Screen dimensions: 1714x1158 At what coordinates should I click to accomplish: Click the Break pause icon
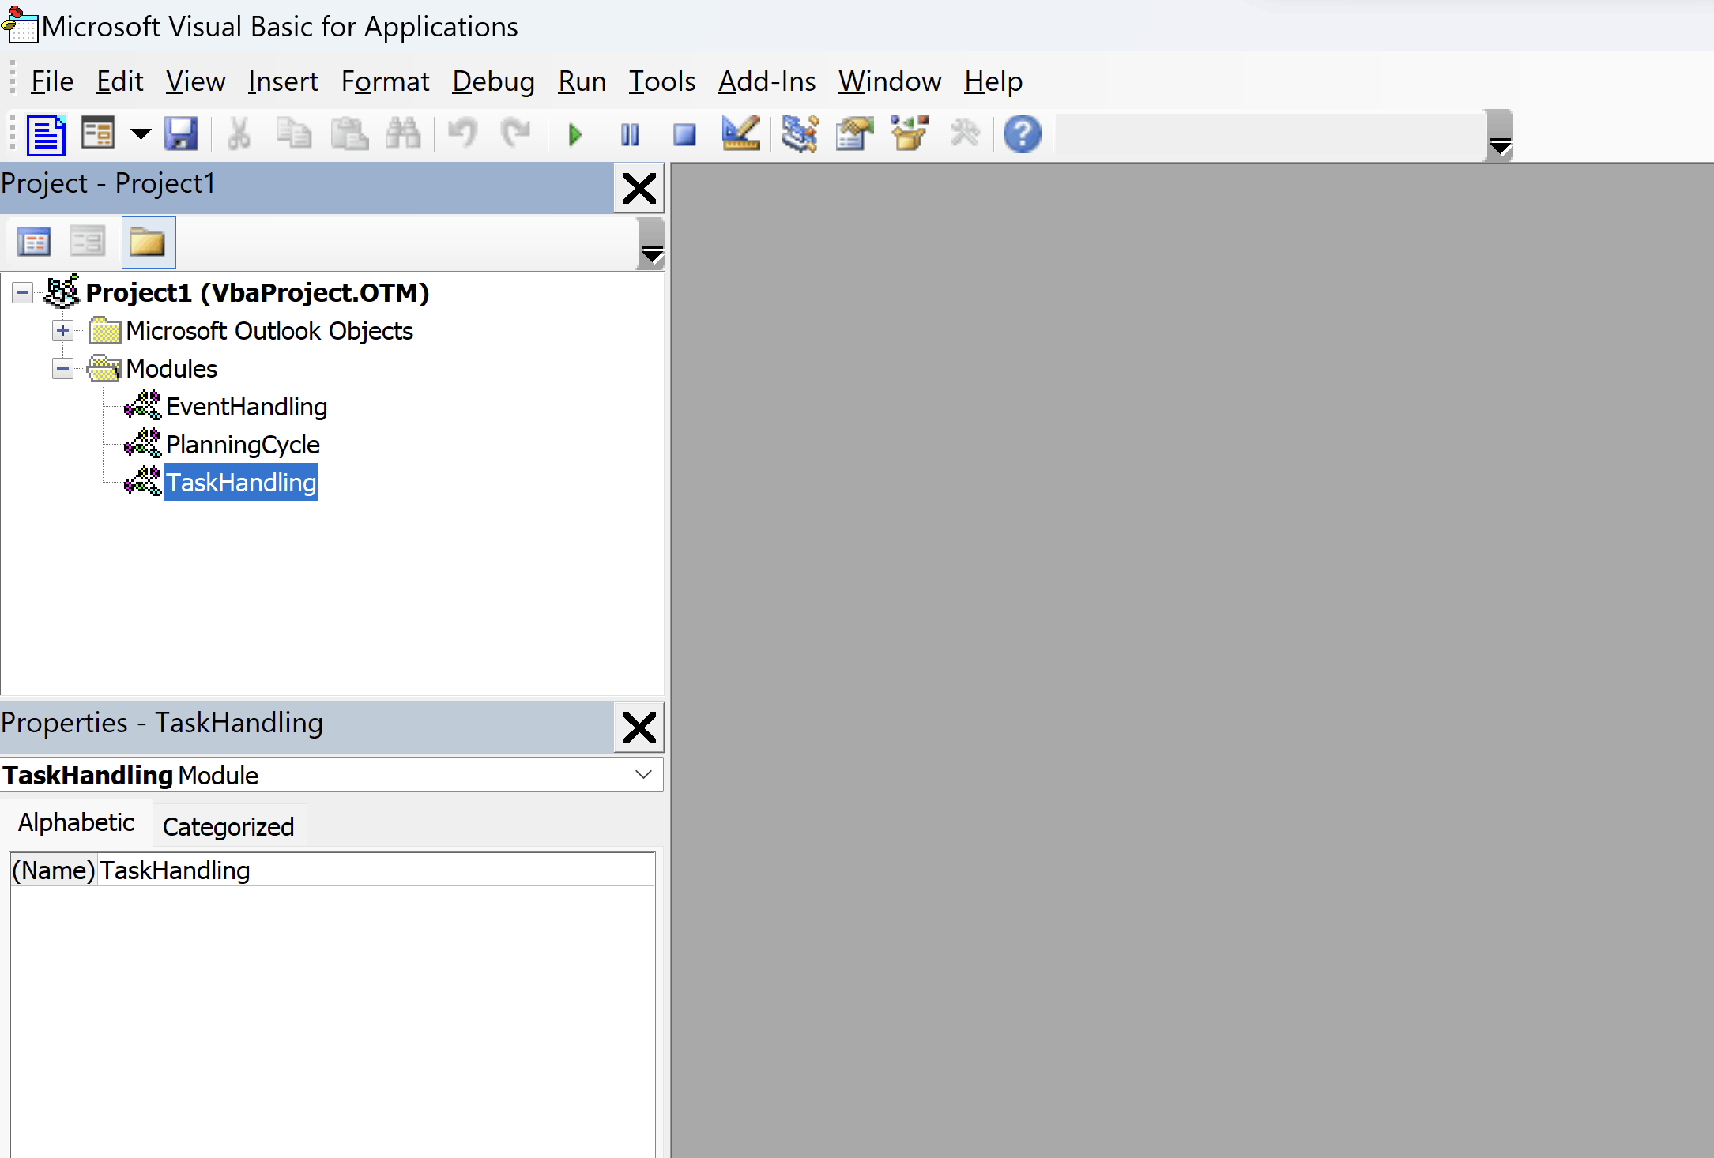[630, 134]
